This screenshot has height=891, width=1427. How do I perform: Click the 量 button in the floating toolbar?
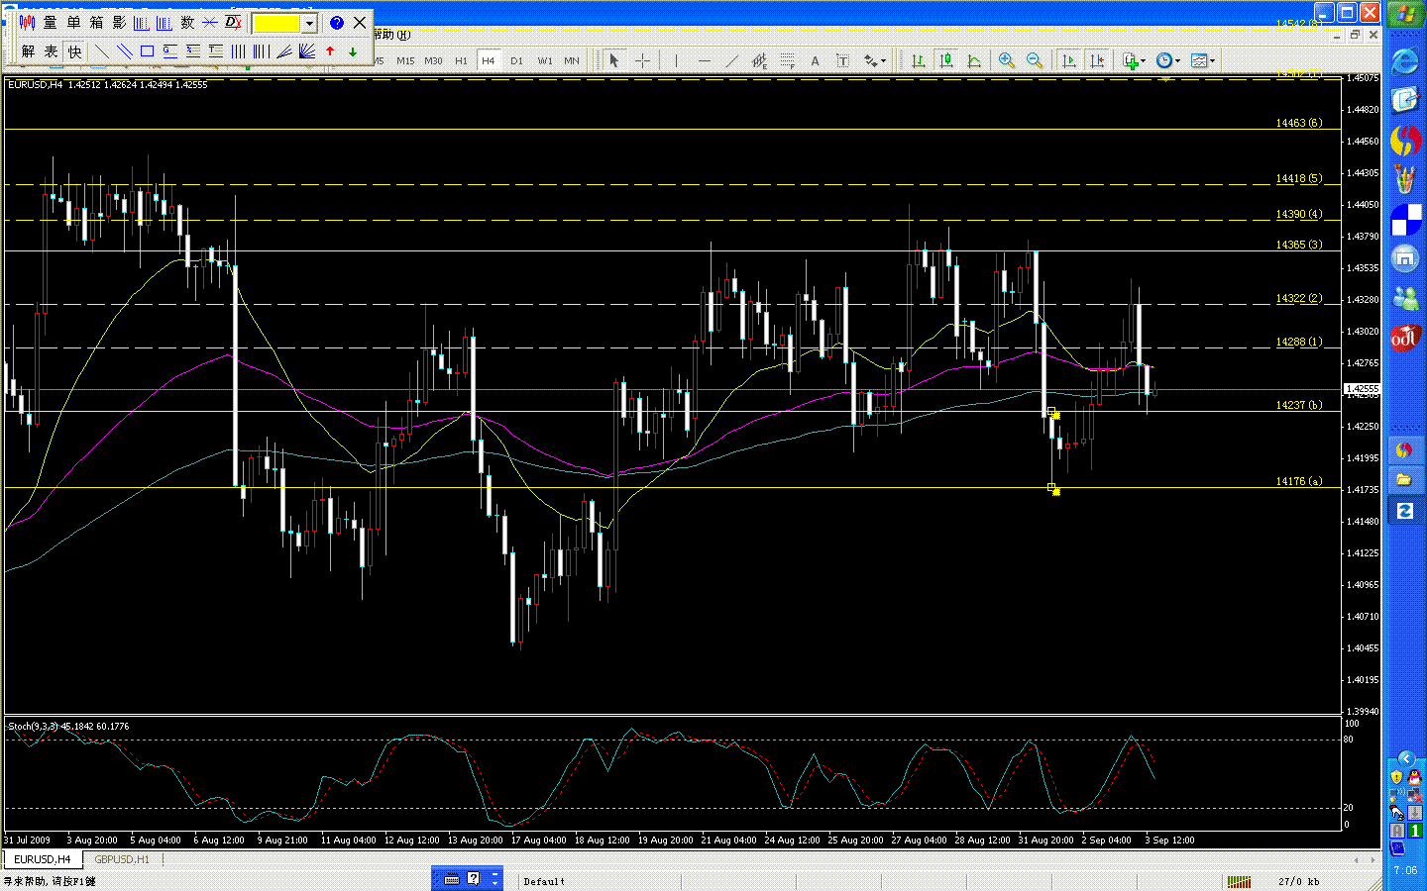coord(51,23)
